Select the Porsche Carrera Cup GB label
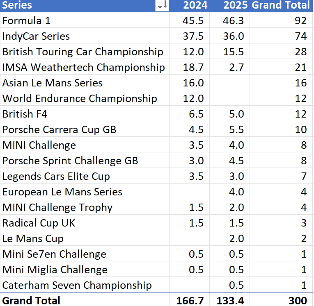The image size is (314, 306). pyautogui.click(x=59, y=129)
